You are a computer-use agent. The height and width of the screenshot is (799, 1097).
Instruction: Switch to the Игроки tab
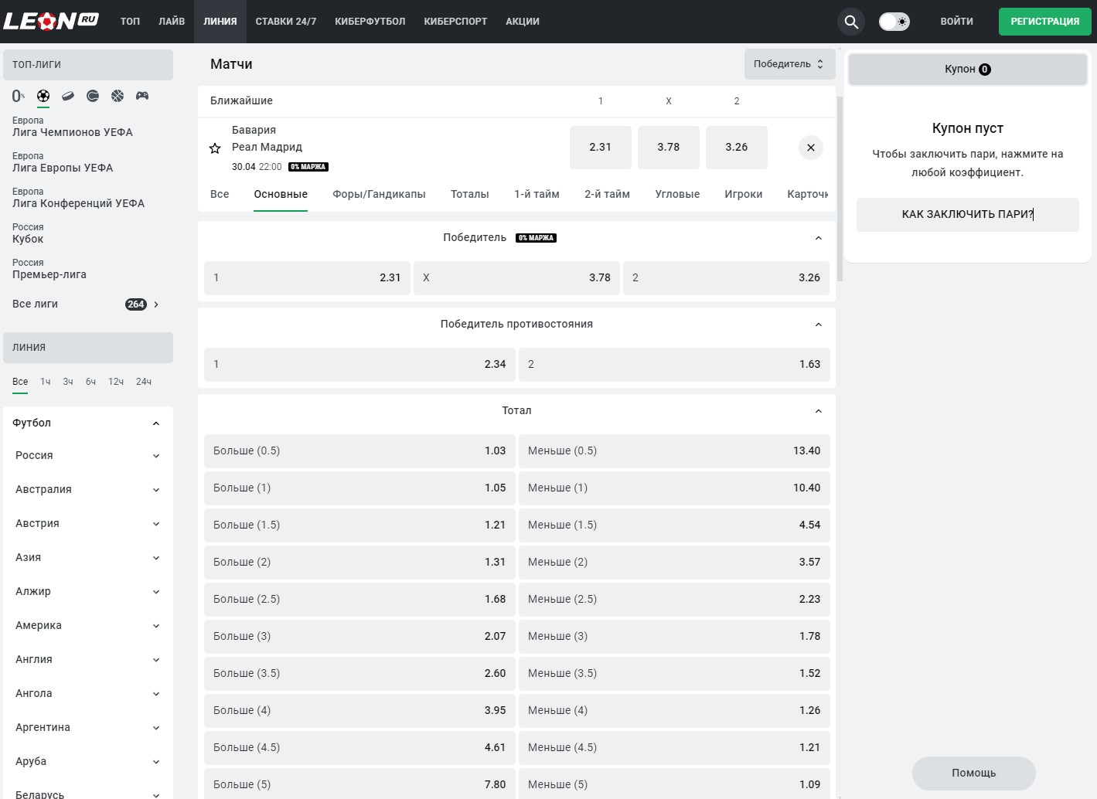(x=744, y=195)
